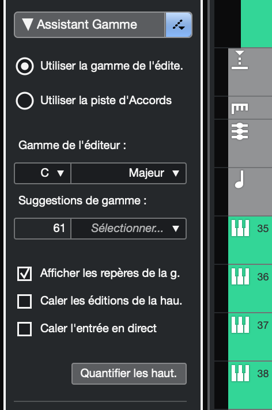Click the velocity lane icon at top
Image resolution: width=272 pixels, height=410 pixels.
point(240,60)
